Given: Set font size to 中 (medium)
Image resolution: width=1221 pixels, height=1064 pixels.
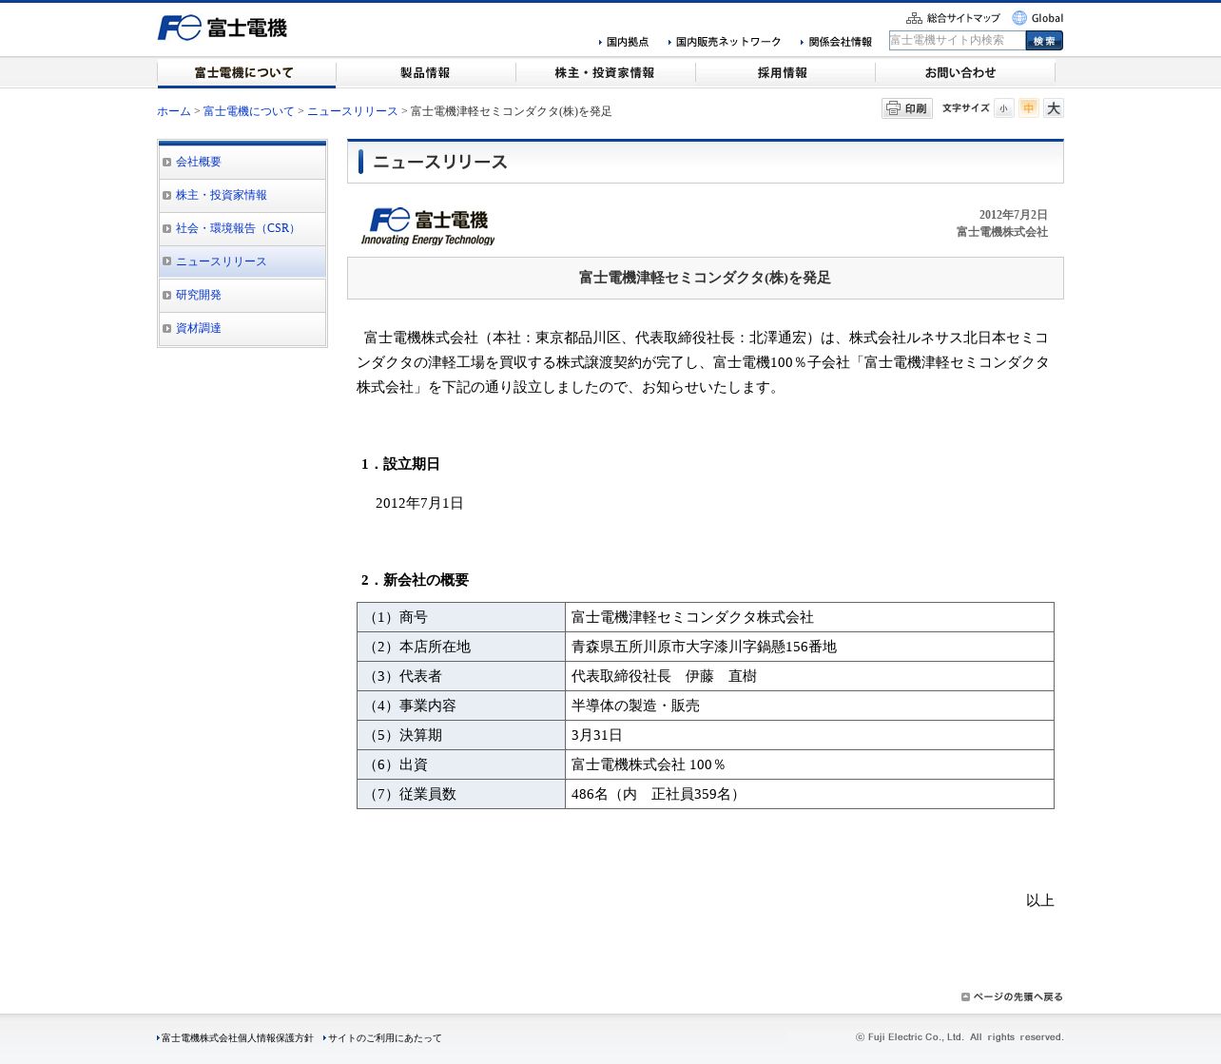Looking at the screenshot, I should pyautogui.click(x=1028, y=108).
